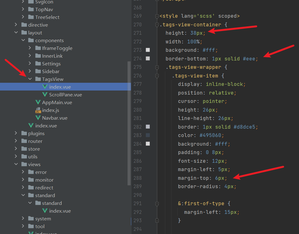Open color picker for #fff on line 273
The width and height of the screenshot is (299, 234).
[x=148, y=50]
